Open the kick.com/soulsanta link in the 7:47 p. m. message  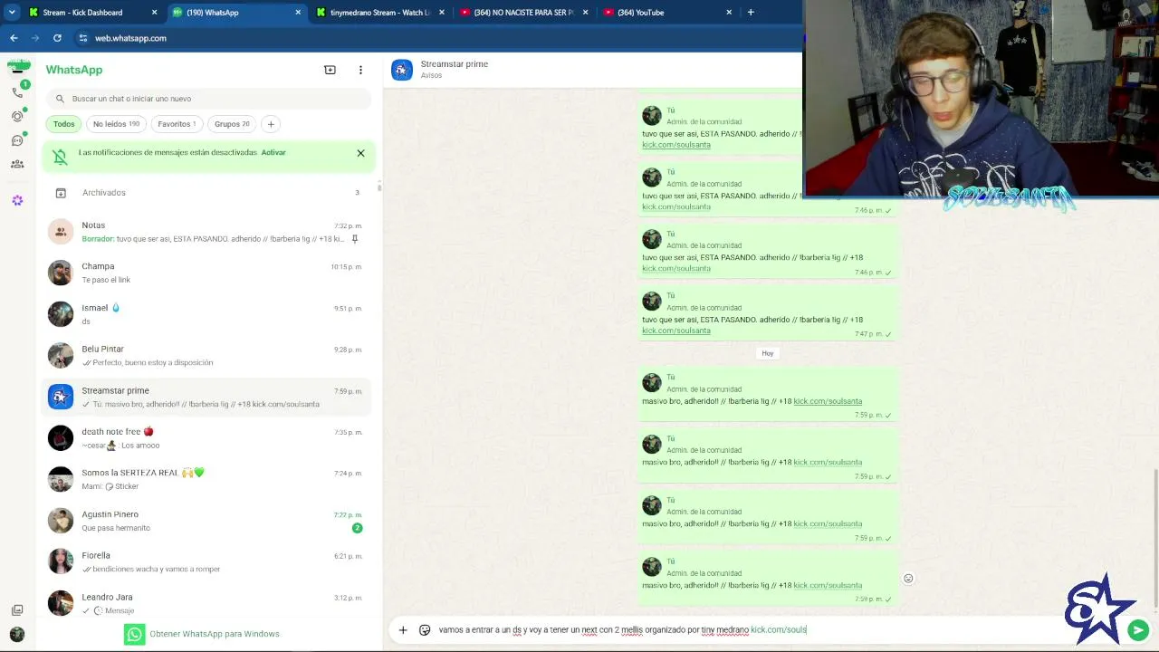click(676, 331)
